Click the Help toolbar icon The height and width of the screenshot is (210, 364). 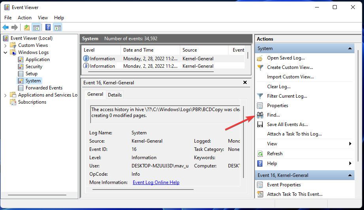[48, 27]
